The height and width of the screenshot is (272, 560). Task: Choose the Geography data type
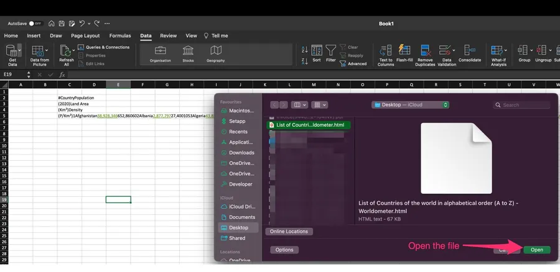pyautogui.click(x=215, y=51)
